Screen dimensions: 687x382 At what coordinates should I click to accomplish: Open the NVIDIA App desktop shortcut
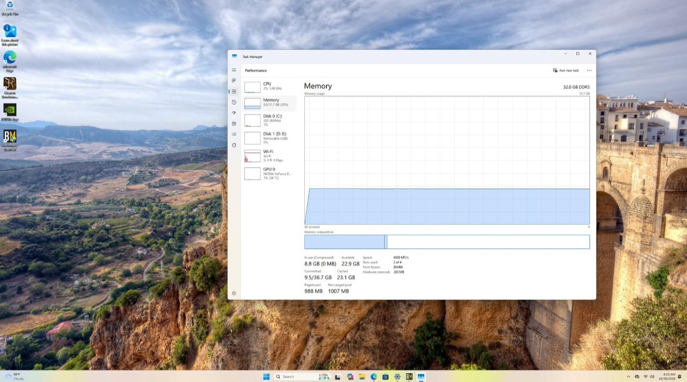[x=10, y=113]
